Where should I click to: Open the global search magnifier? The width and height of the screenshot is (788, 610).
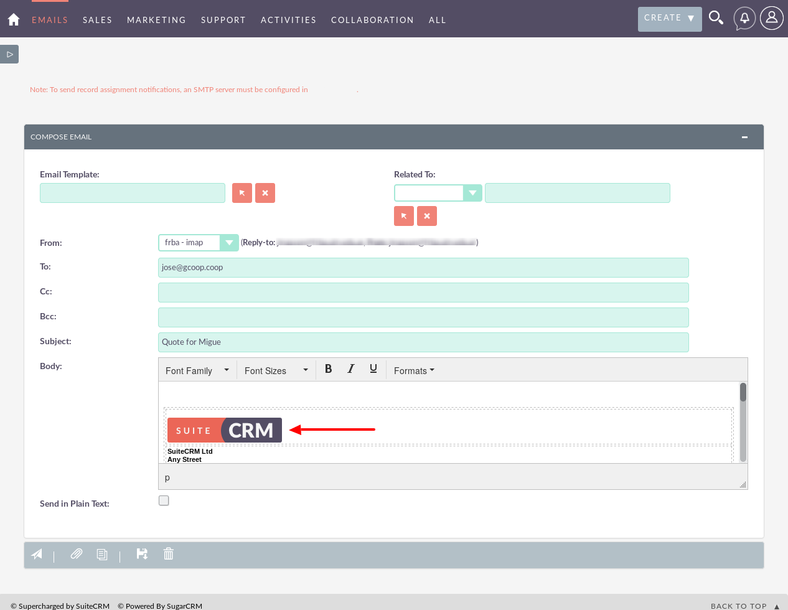[716, 18]
